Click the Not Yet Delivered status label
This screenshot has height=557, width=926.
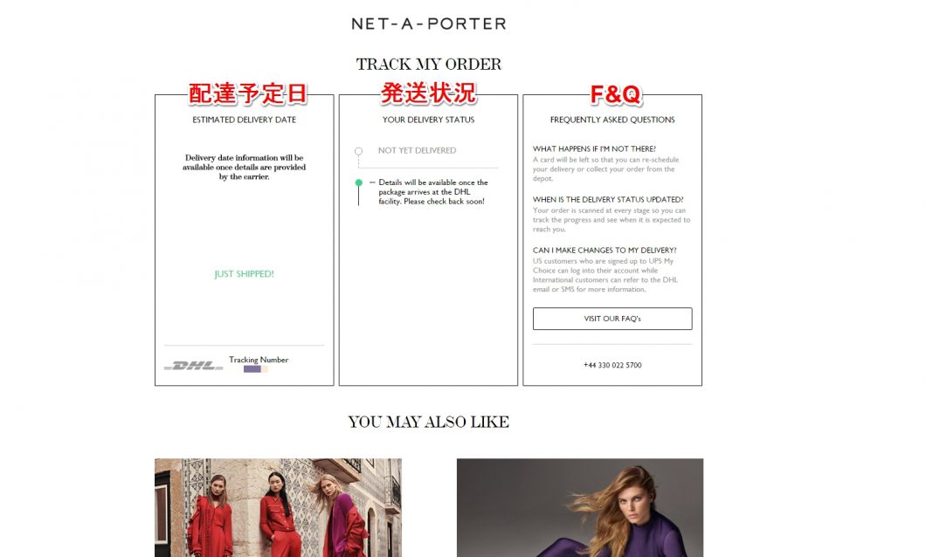(417, 150)
